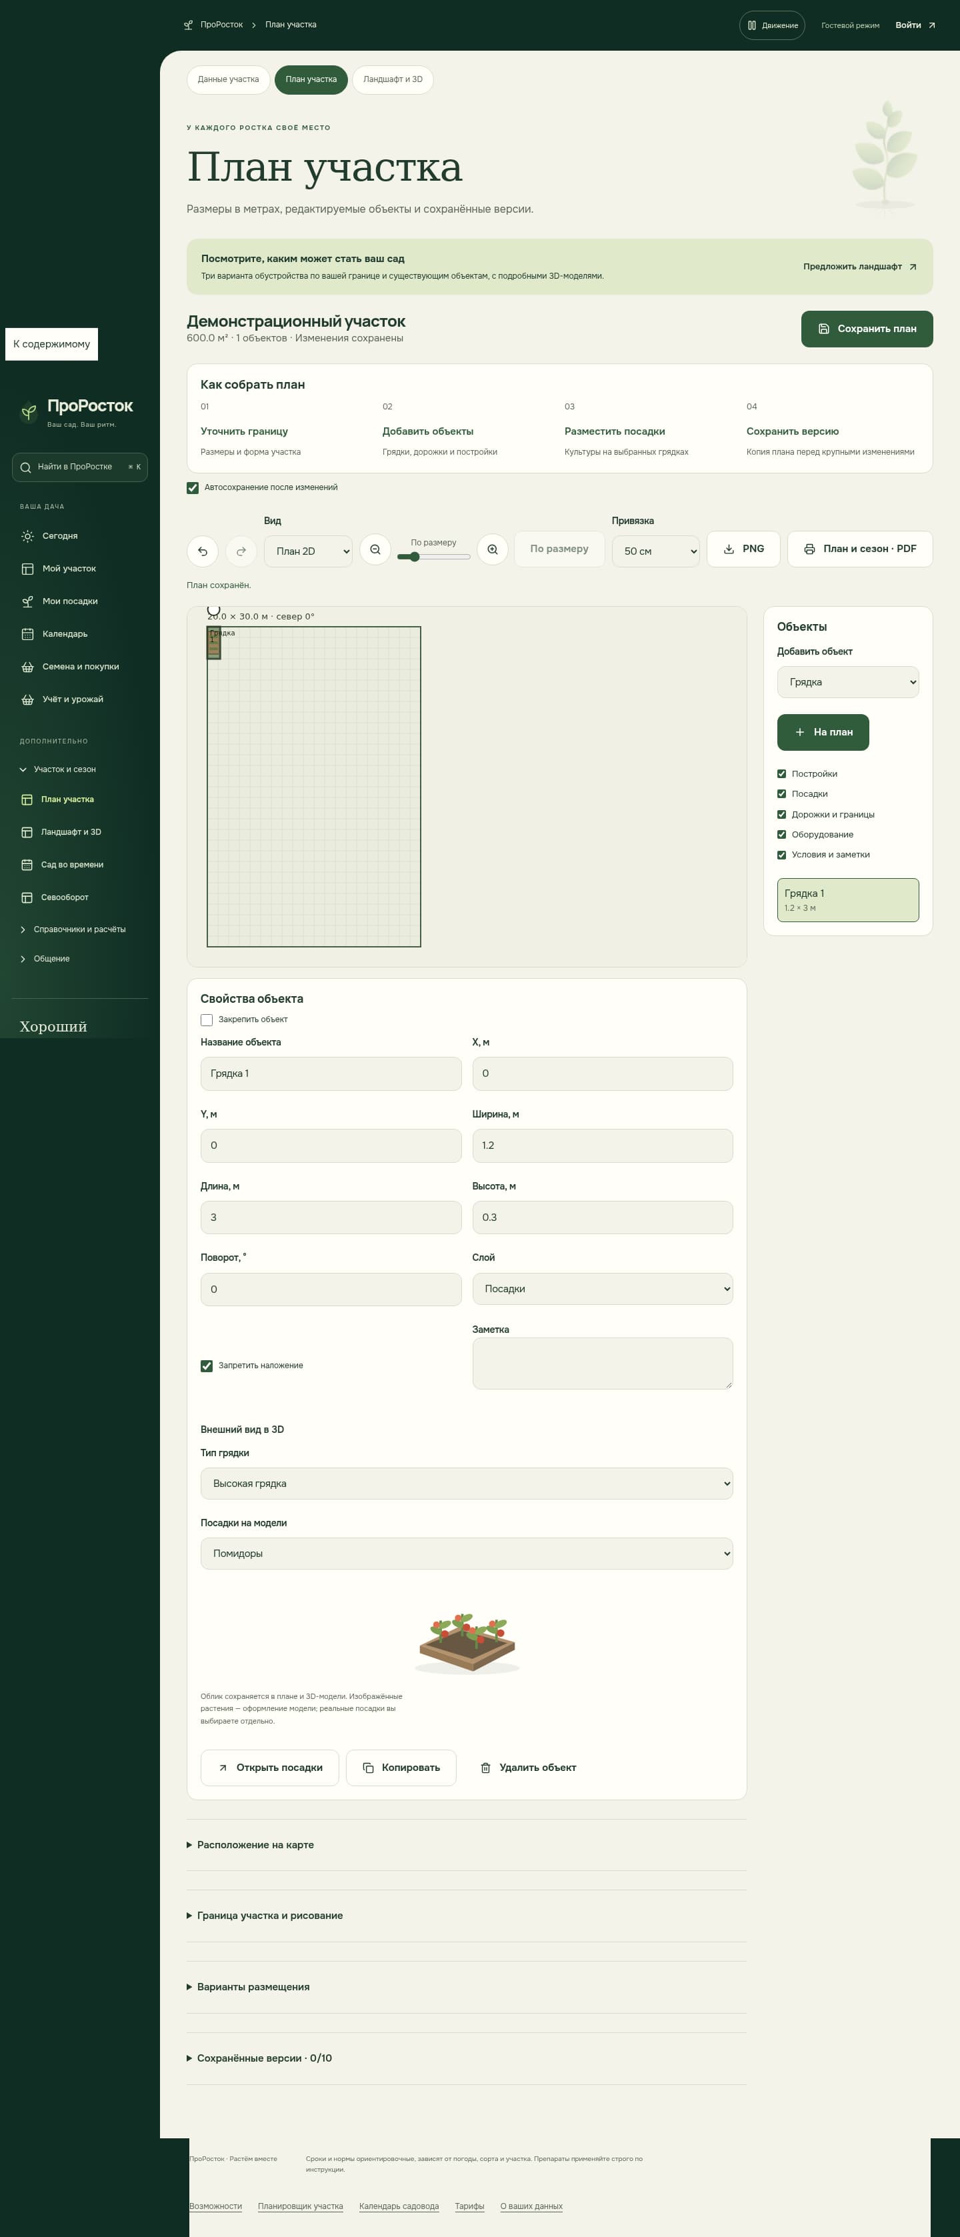The width and height of the screenshot is (960, 2237).
Task: Enable the Закрепить объект checkbox
Action: (207, 1019)
